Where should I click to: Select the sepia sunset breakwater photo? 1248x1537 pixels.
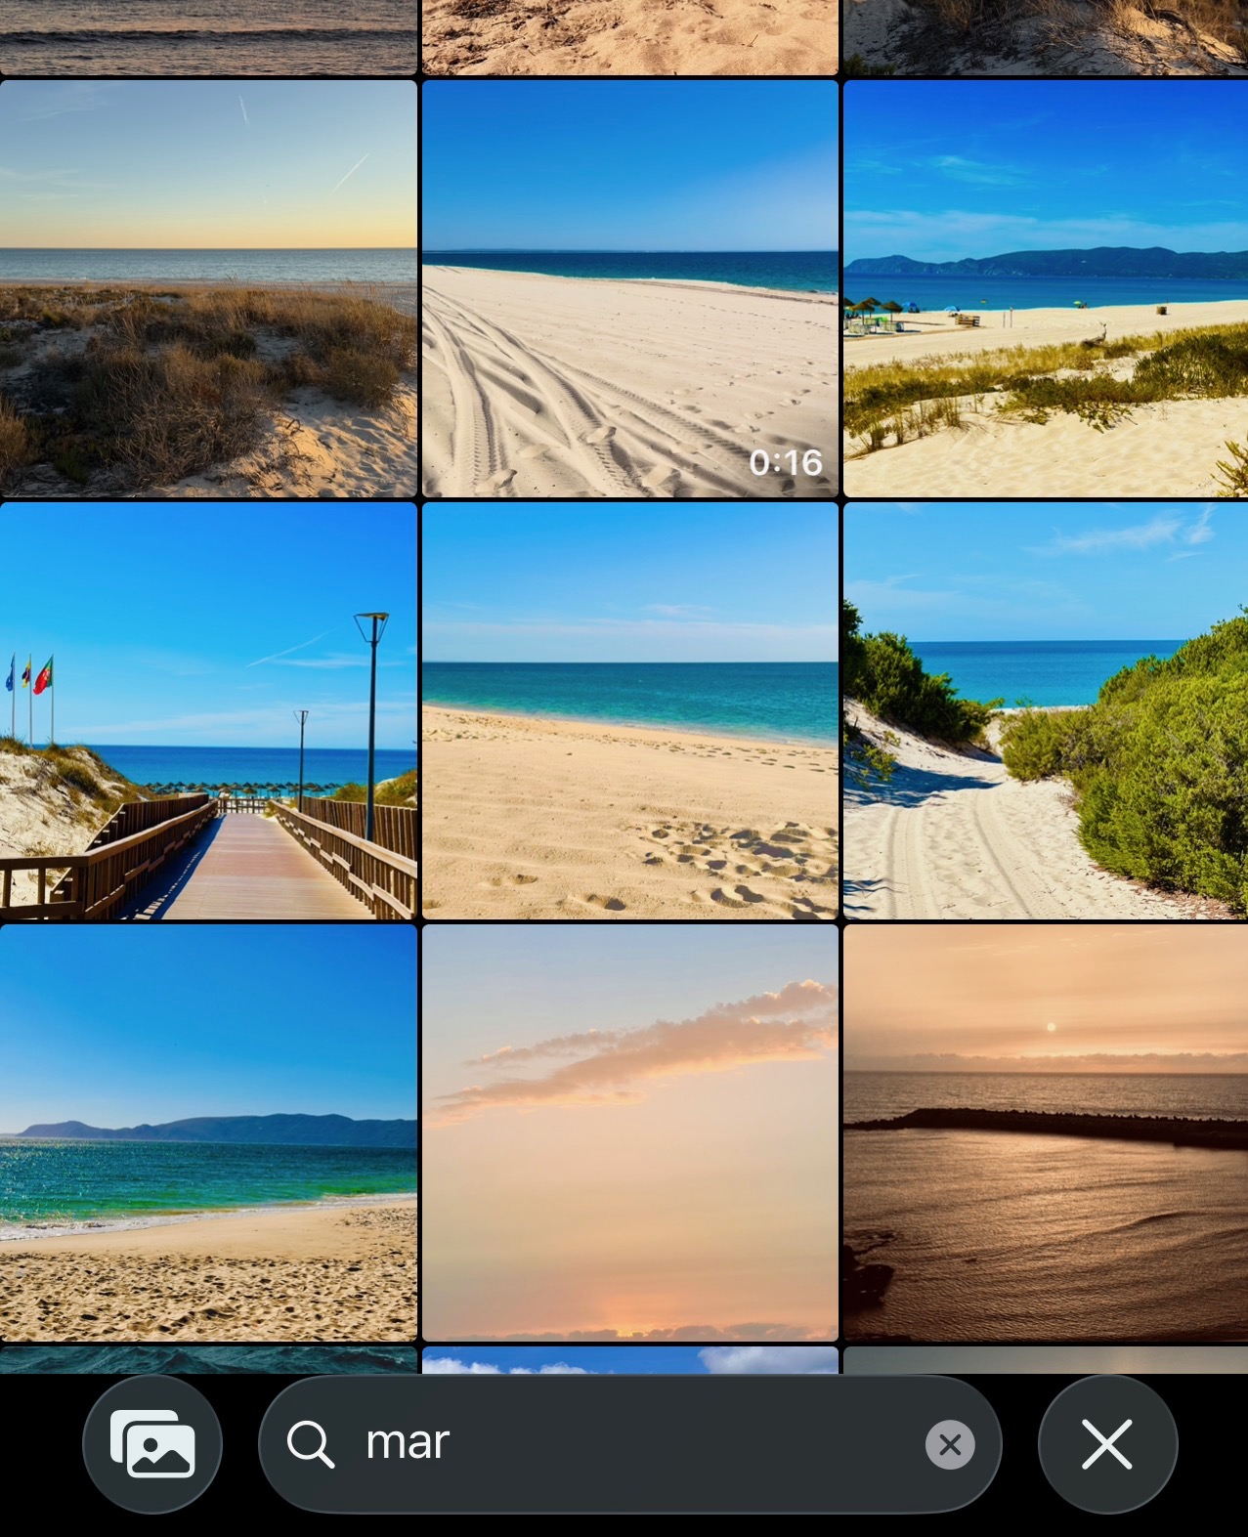1045,1132
